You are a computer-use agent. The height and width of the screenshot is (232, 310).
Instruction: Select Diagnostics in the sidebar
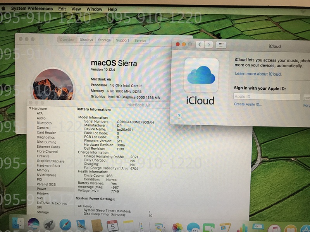tap(46, 137)
